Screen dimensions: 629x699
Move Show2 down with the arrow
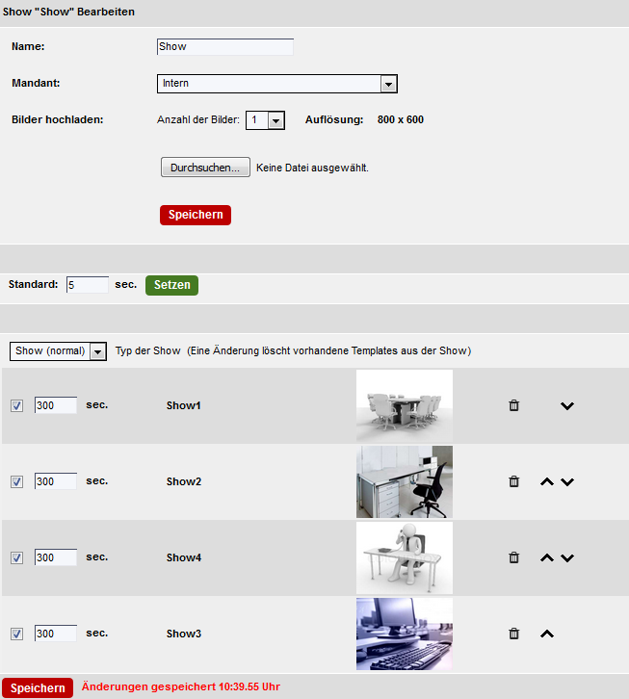coord(567,482)
